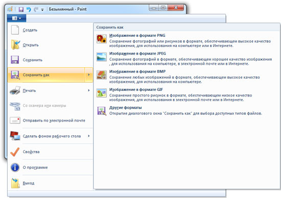
Task: Click the Со сканера или камеры text
Action: (x=44, y=106)
